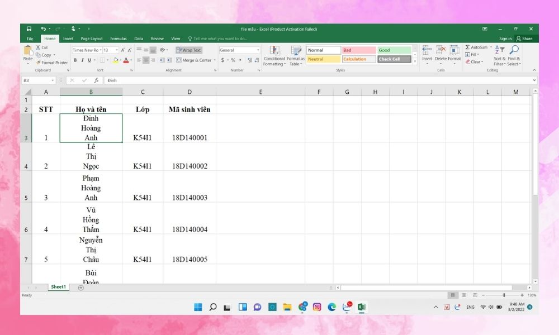This screenshot has width=559, height=335.
Task: Open Microsoft Edge from taskbar
Action: click(x=332, y=307)
